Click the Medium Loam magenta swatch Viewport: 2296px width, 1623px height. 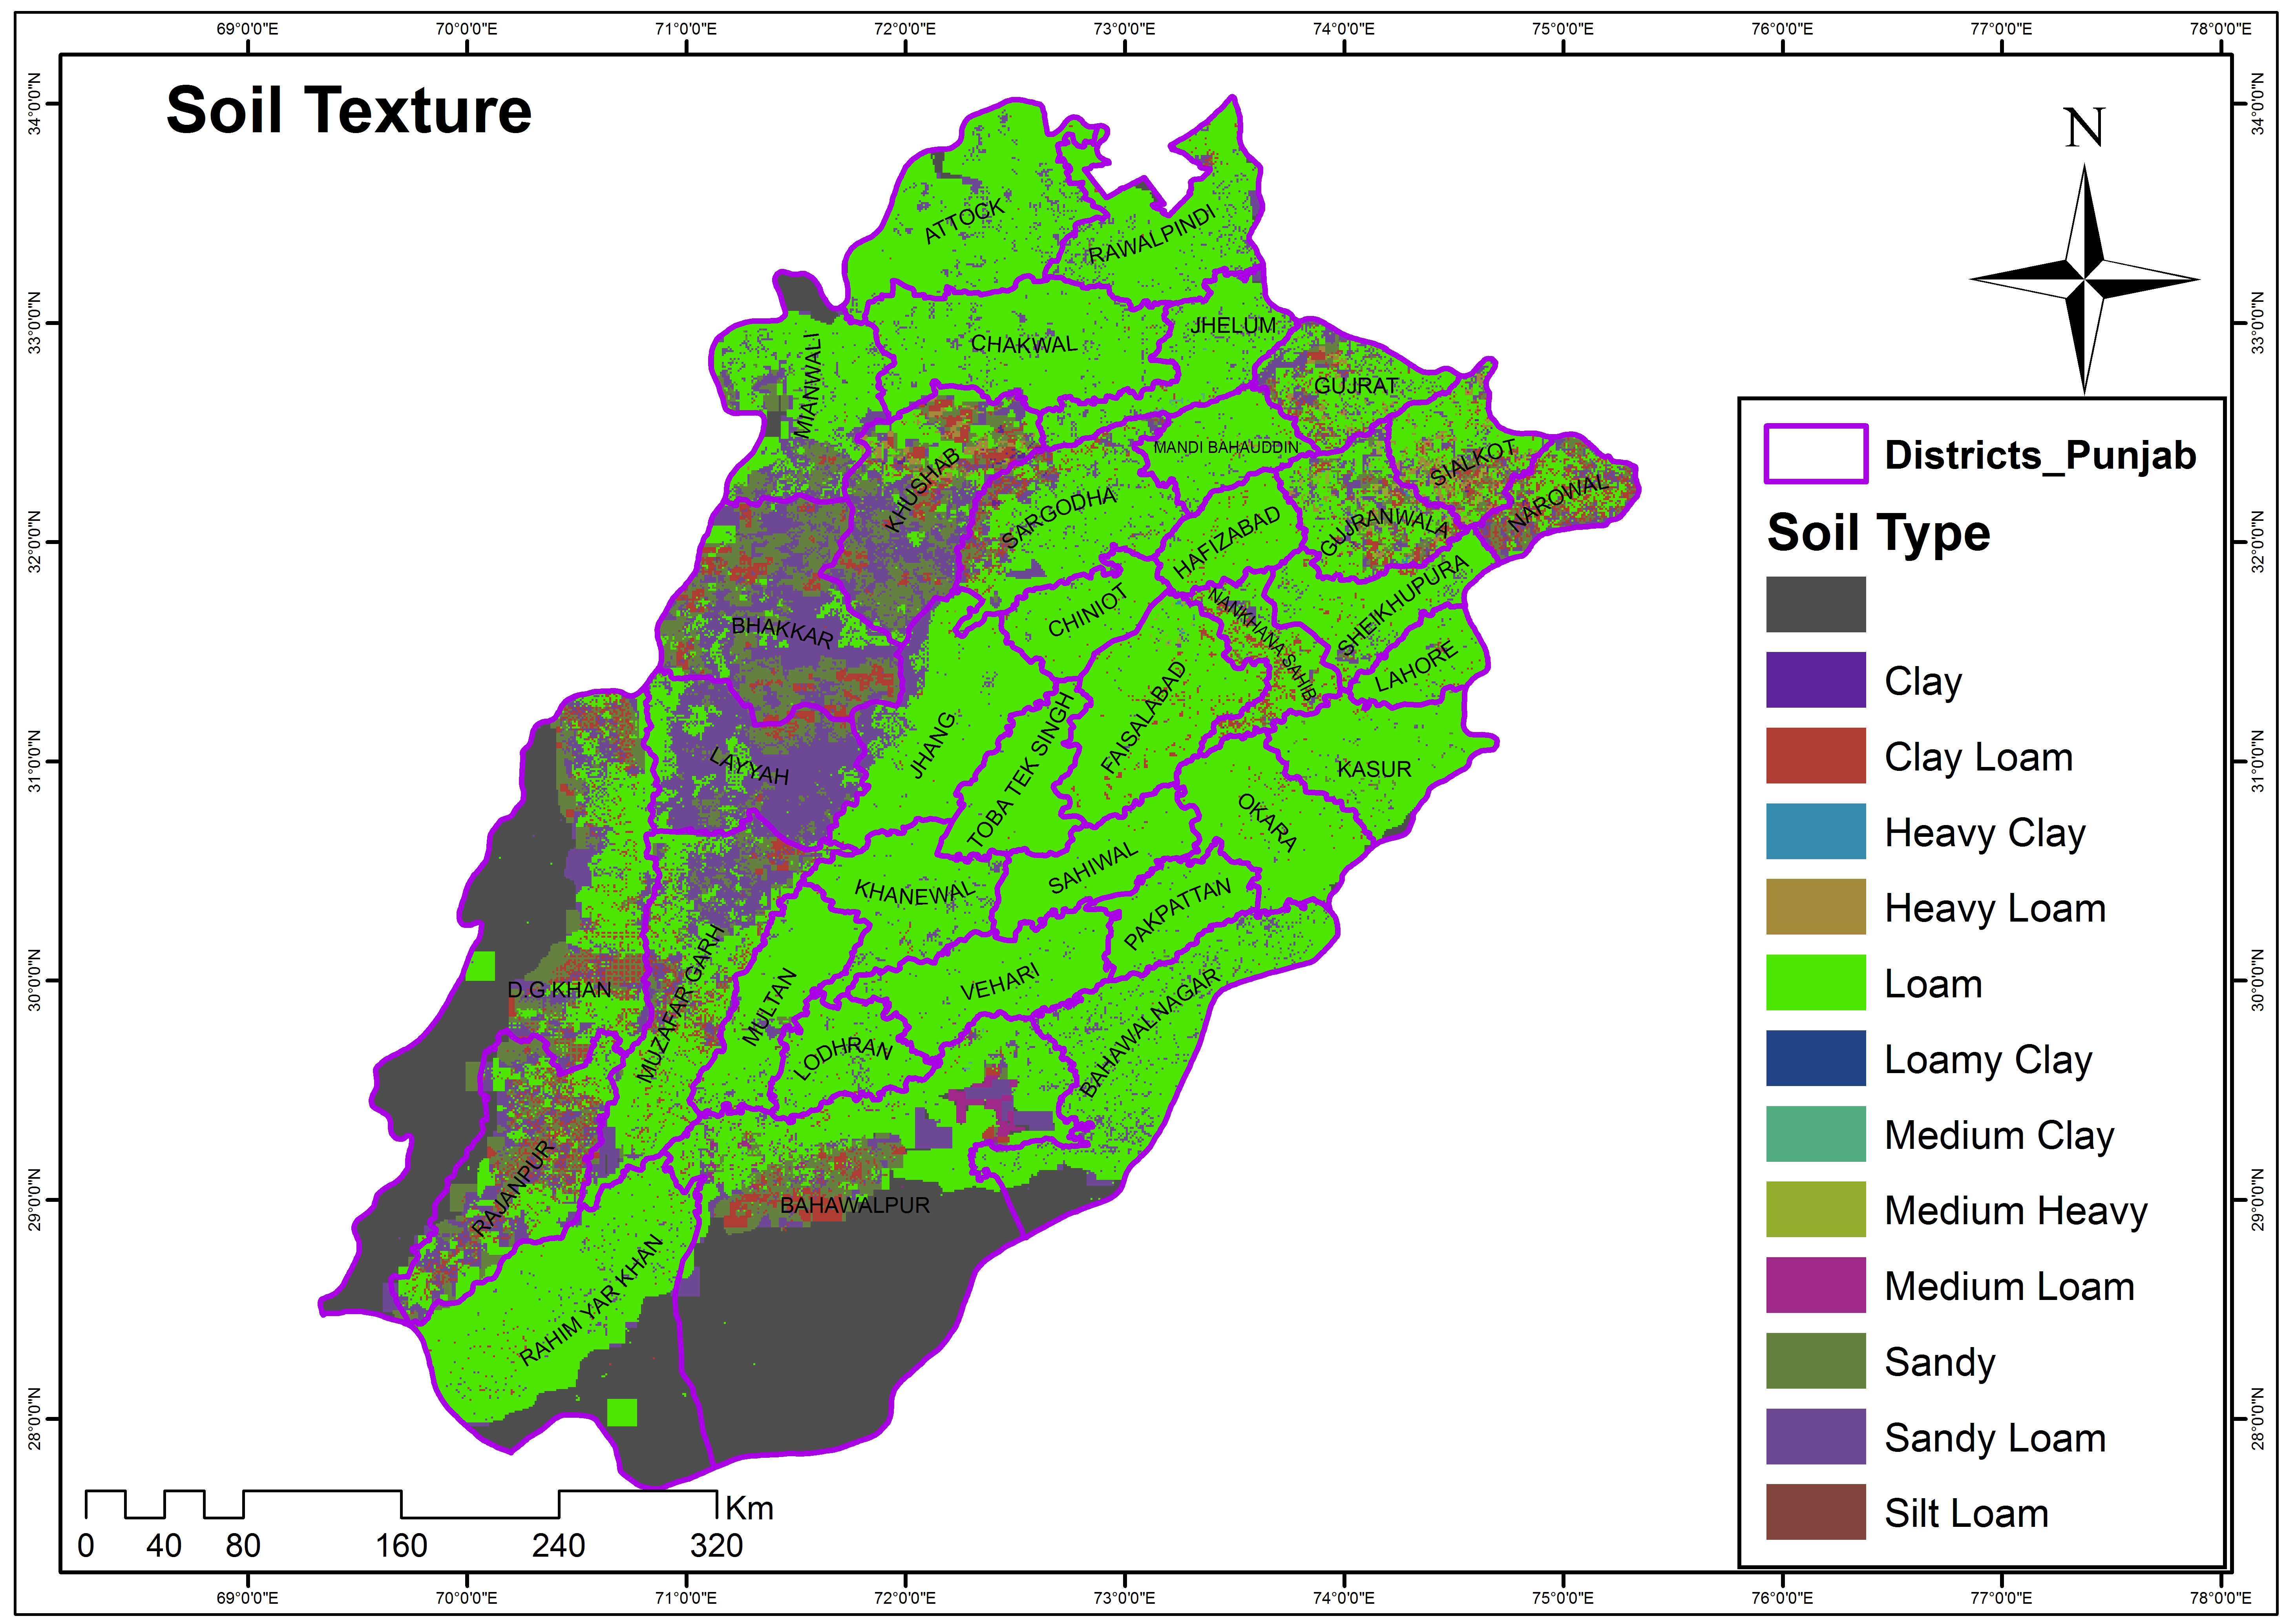pyautogui.click(x=1815, y=1285)
